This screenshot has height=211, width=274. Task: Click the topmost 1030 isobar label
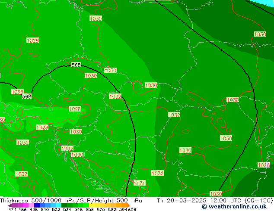[96, 19]
